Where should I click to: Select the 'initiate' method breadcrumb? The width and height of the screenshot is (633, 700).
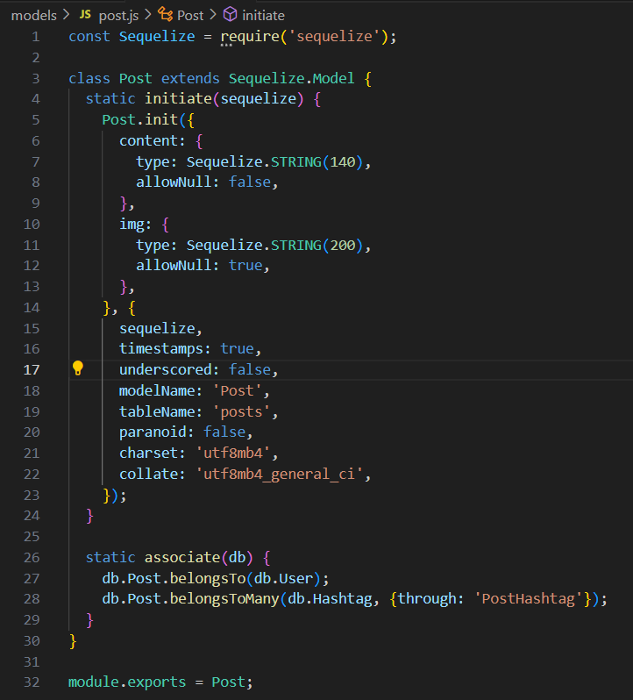(x=263, y=16)
